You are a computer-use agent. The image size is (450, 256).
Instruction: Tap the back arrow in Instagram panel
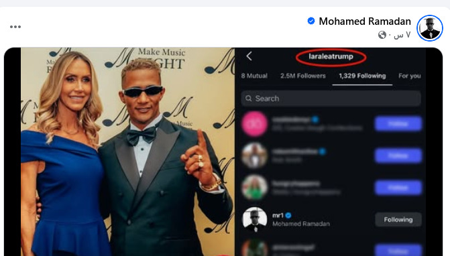(x=249, y=56)
